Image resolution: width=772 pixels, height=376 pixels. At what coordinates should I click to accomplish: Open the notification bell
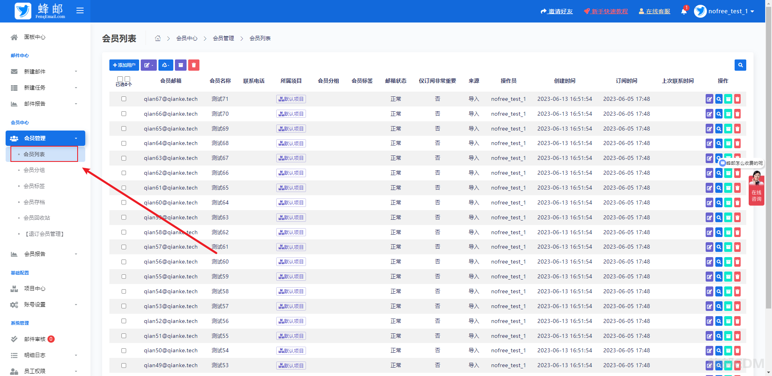click(x=684, y=11)
